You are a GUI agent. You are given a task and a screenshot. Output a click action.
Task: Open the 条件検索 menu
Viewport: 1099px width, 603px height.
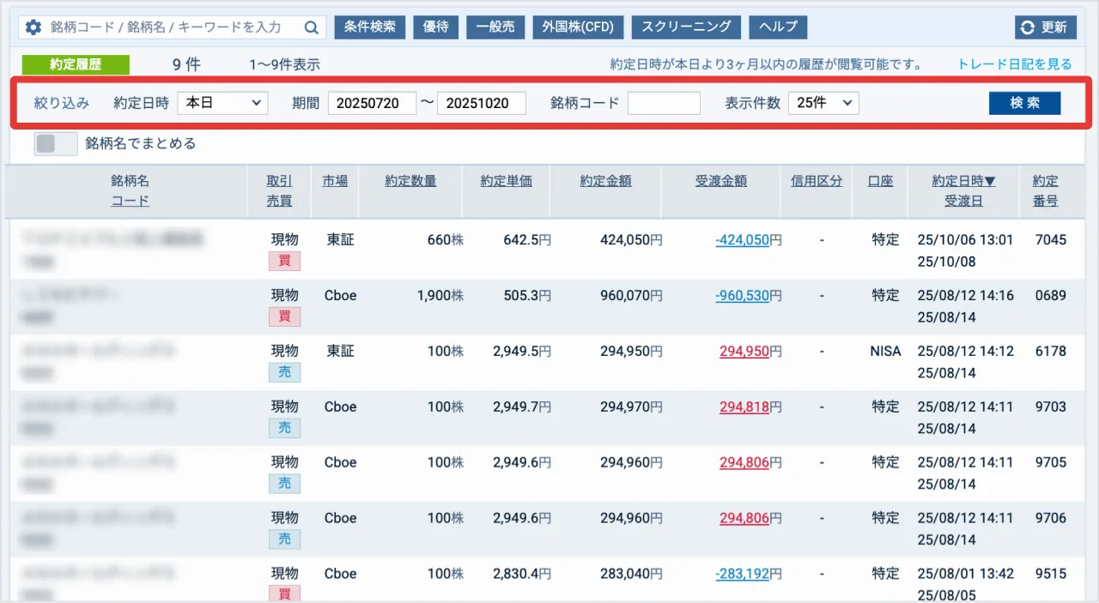[369, 27]
